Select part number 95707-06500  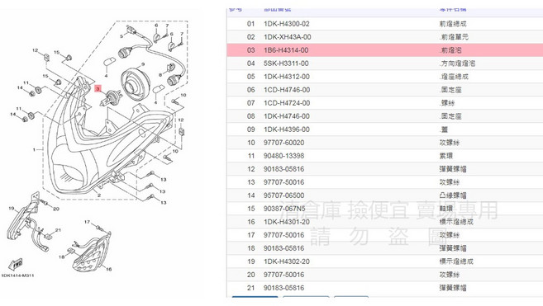[x=283, y=195]
